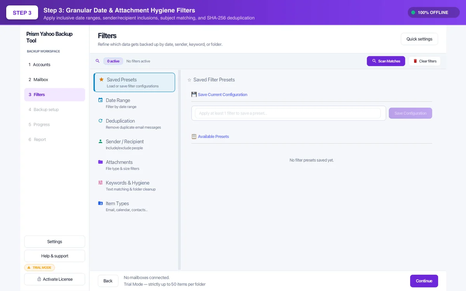The image size is (466, 291).
Task: Go to step 1 Accounts
Action: [54, 64]
